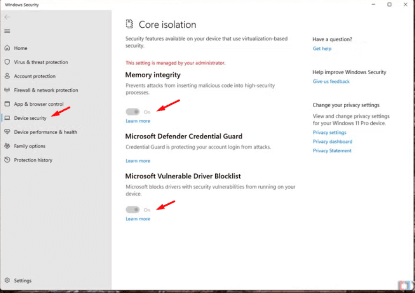Viewport: 415px width, 293px height.
Task: Close the Windows Security window
Action: click(405, 5)
